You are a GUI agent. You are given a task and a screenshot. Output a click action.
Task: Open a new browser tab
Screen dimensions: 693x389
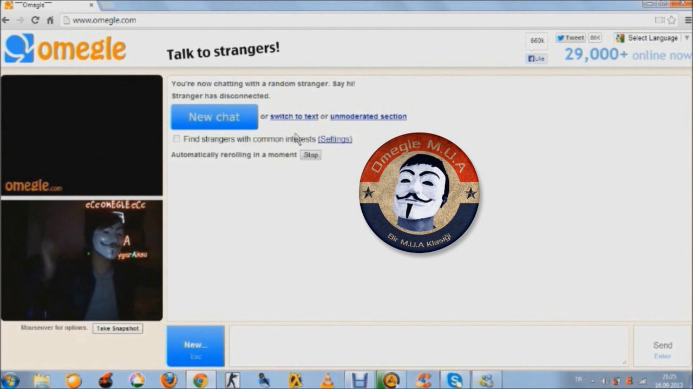click(106, 5)
